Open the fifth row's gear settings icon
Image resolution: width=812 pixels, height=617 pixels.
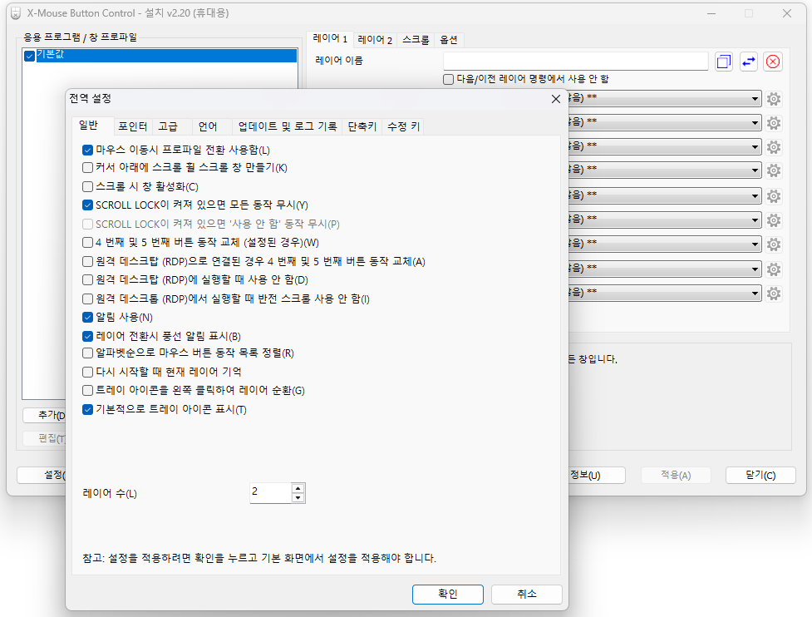pos(774,195)
